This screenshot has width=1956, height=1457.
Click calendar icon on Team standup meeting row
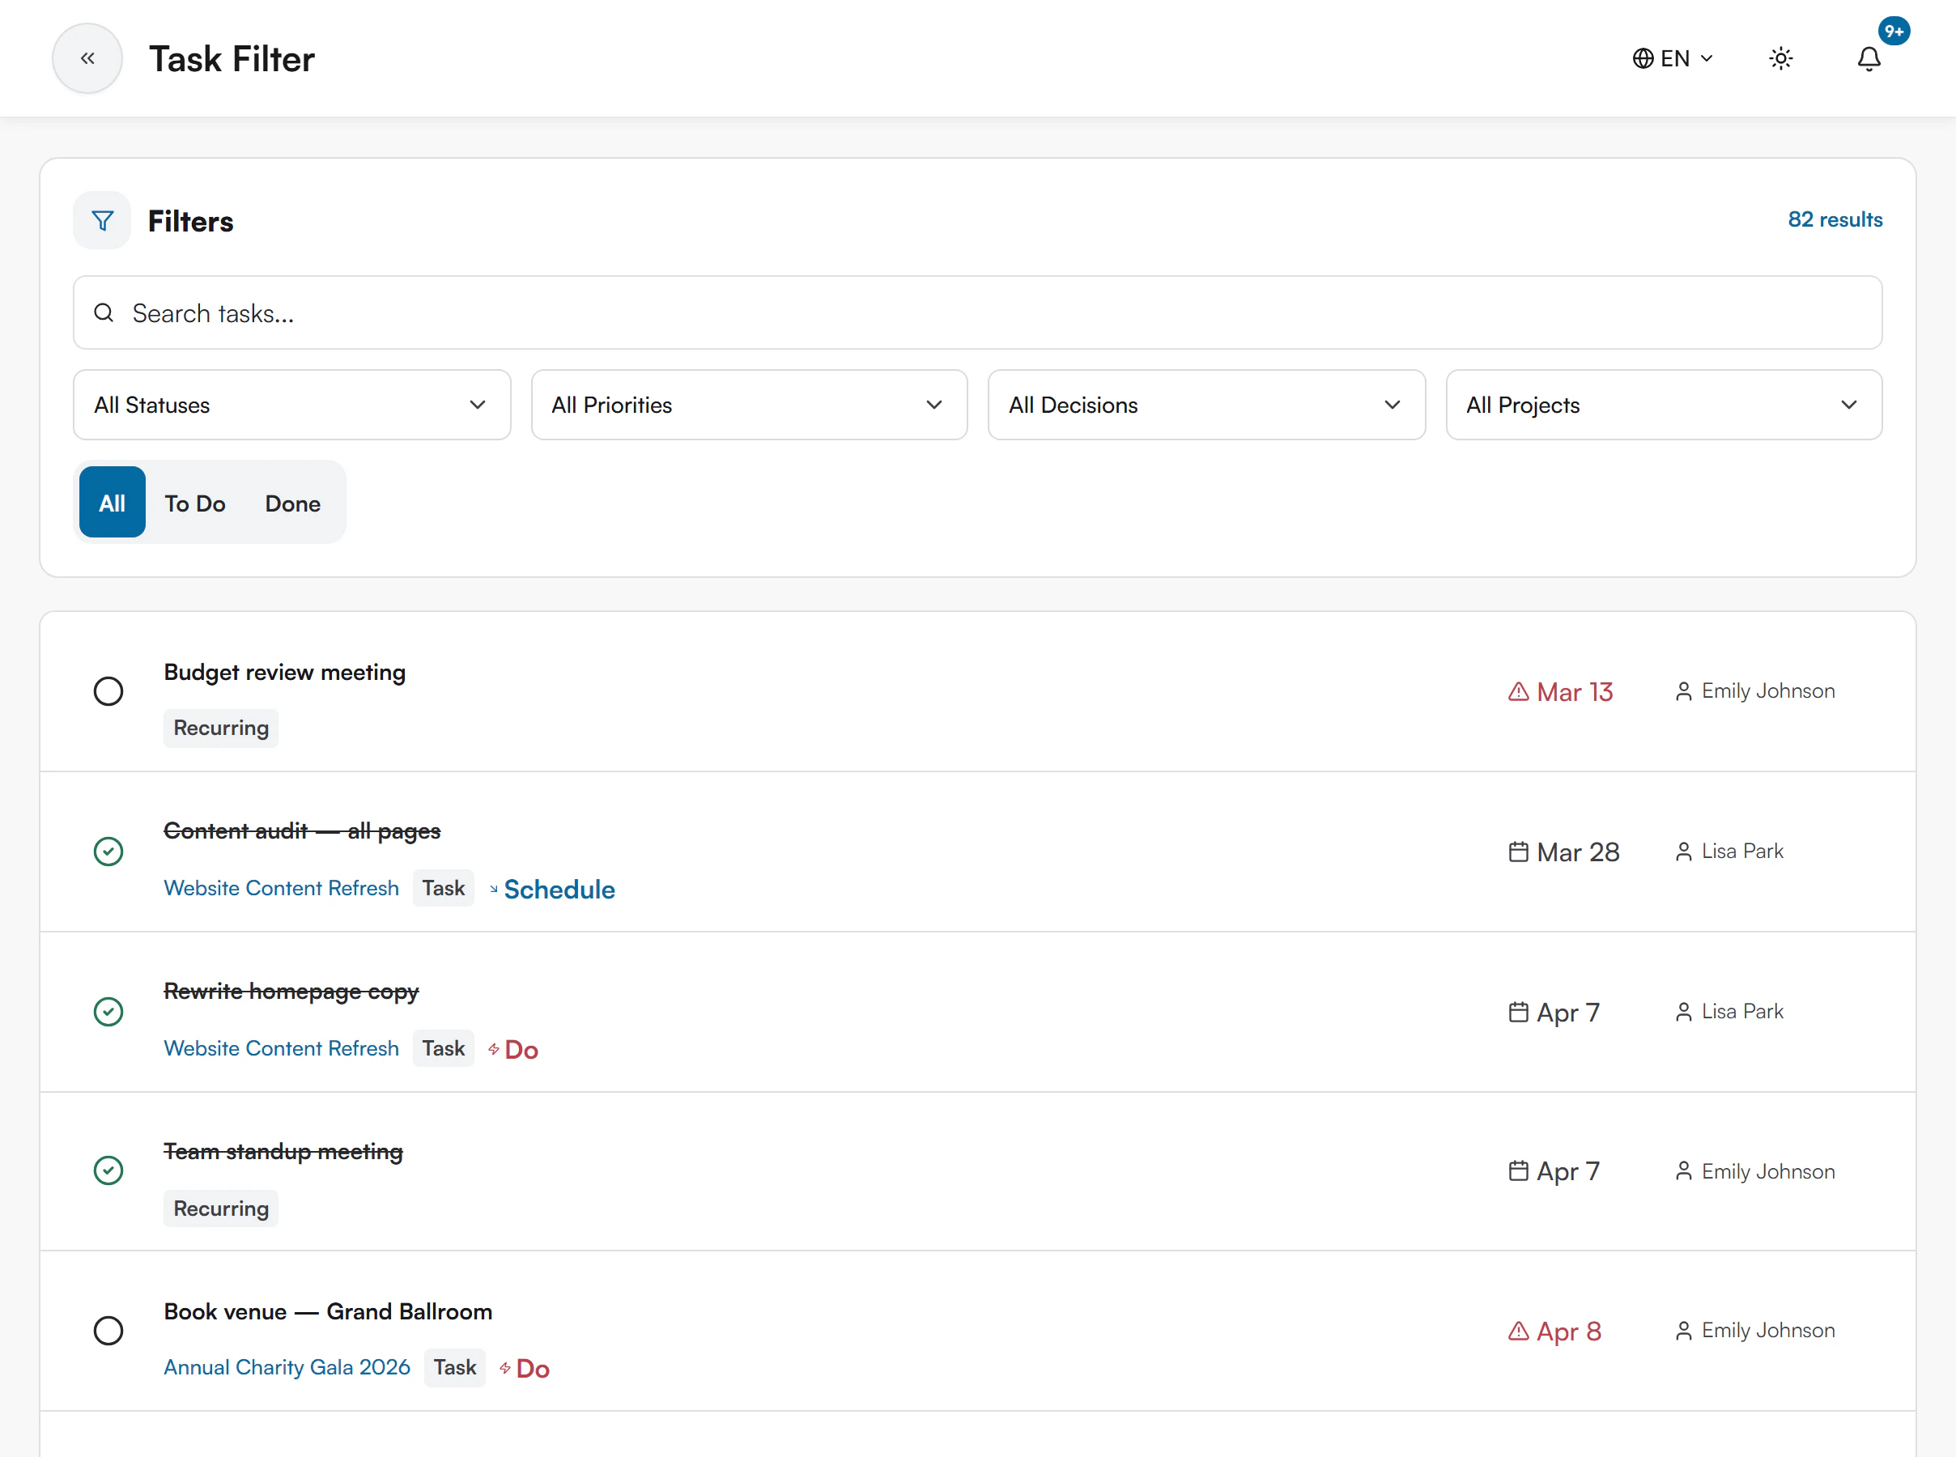coord(1518,1171)
